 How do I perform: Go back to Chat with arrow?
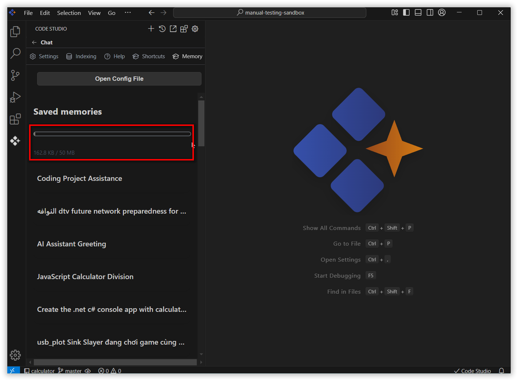click(34, 43)
